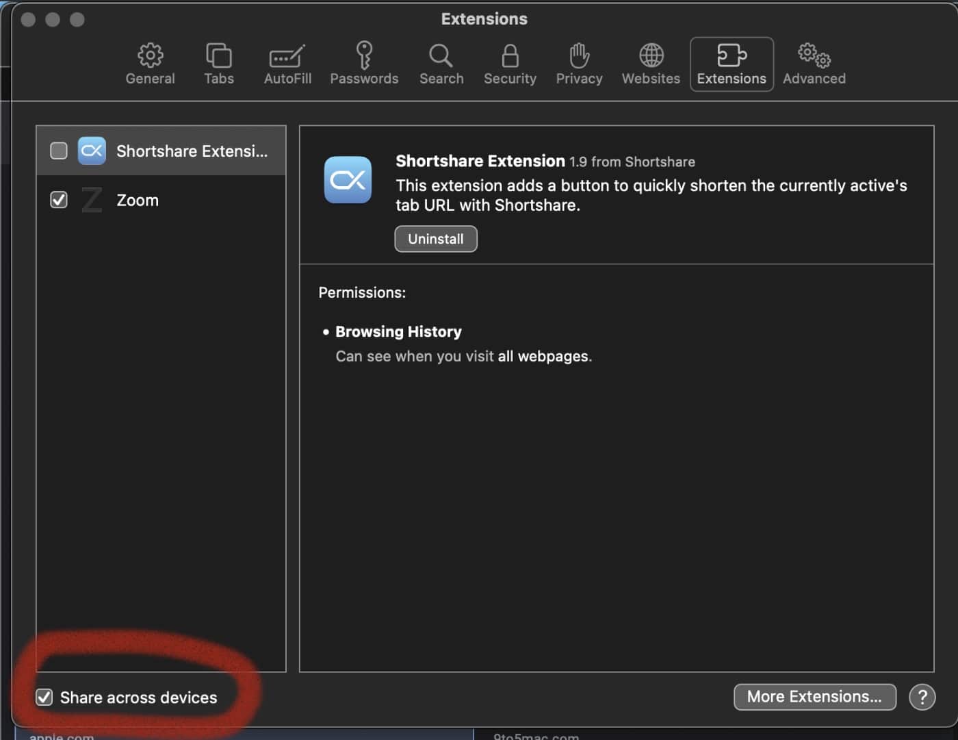Screen dimensions: 958x740
Task: Open AutoFill settings pane
Action: pos(287,55)
